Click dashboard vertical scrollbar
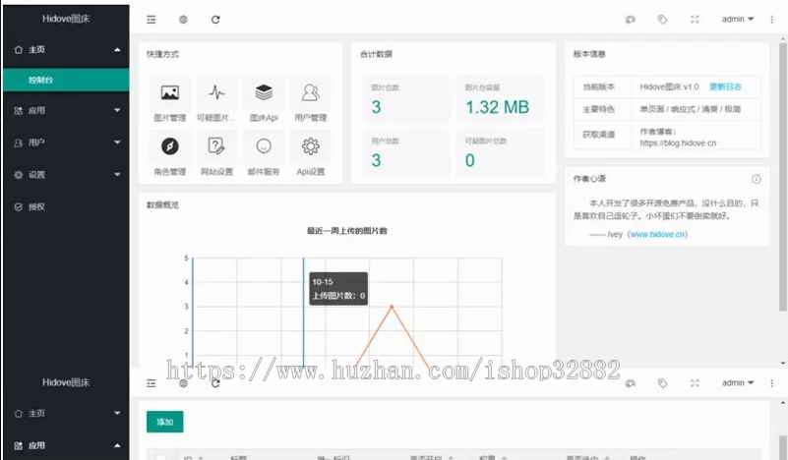This screenshot has width=788, height=460. click(x=782, y=176)
